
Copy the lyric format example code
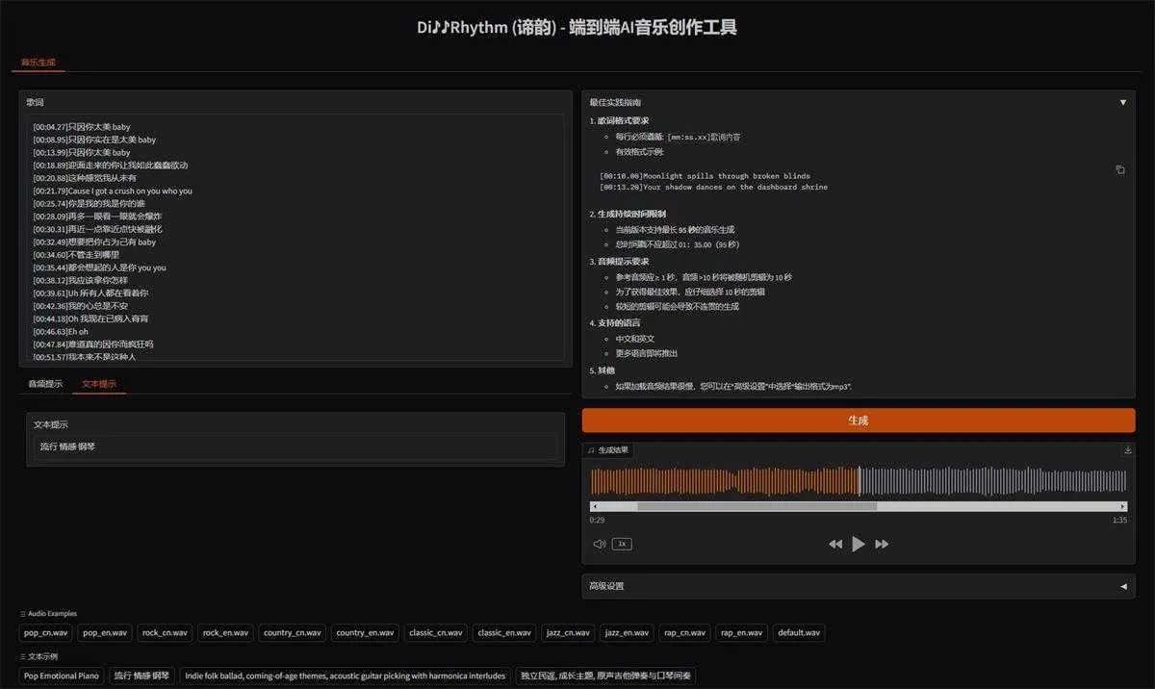tap(1120, 169)
